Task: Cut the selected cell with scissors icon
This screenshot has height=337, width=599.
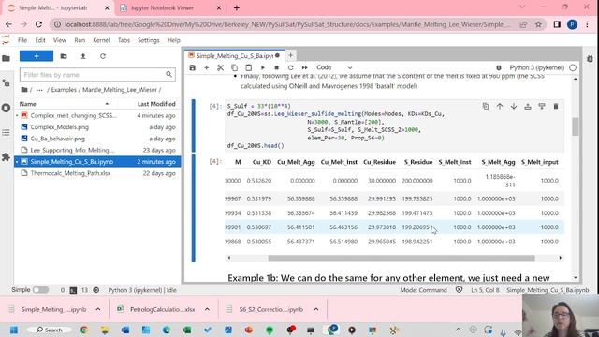Action: click(x=220, y=67)
